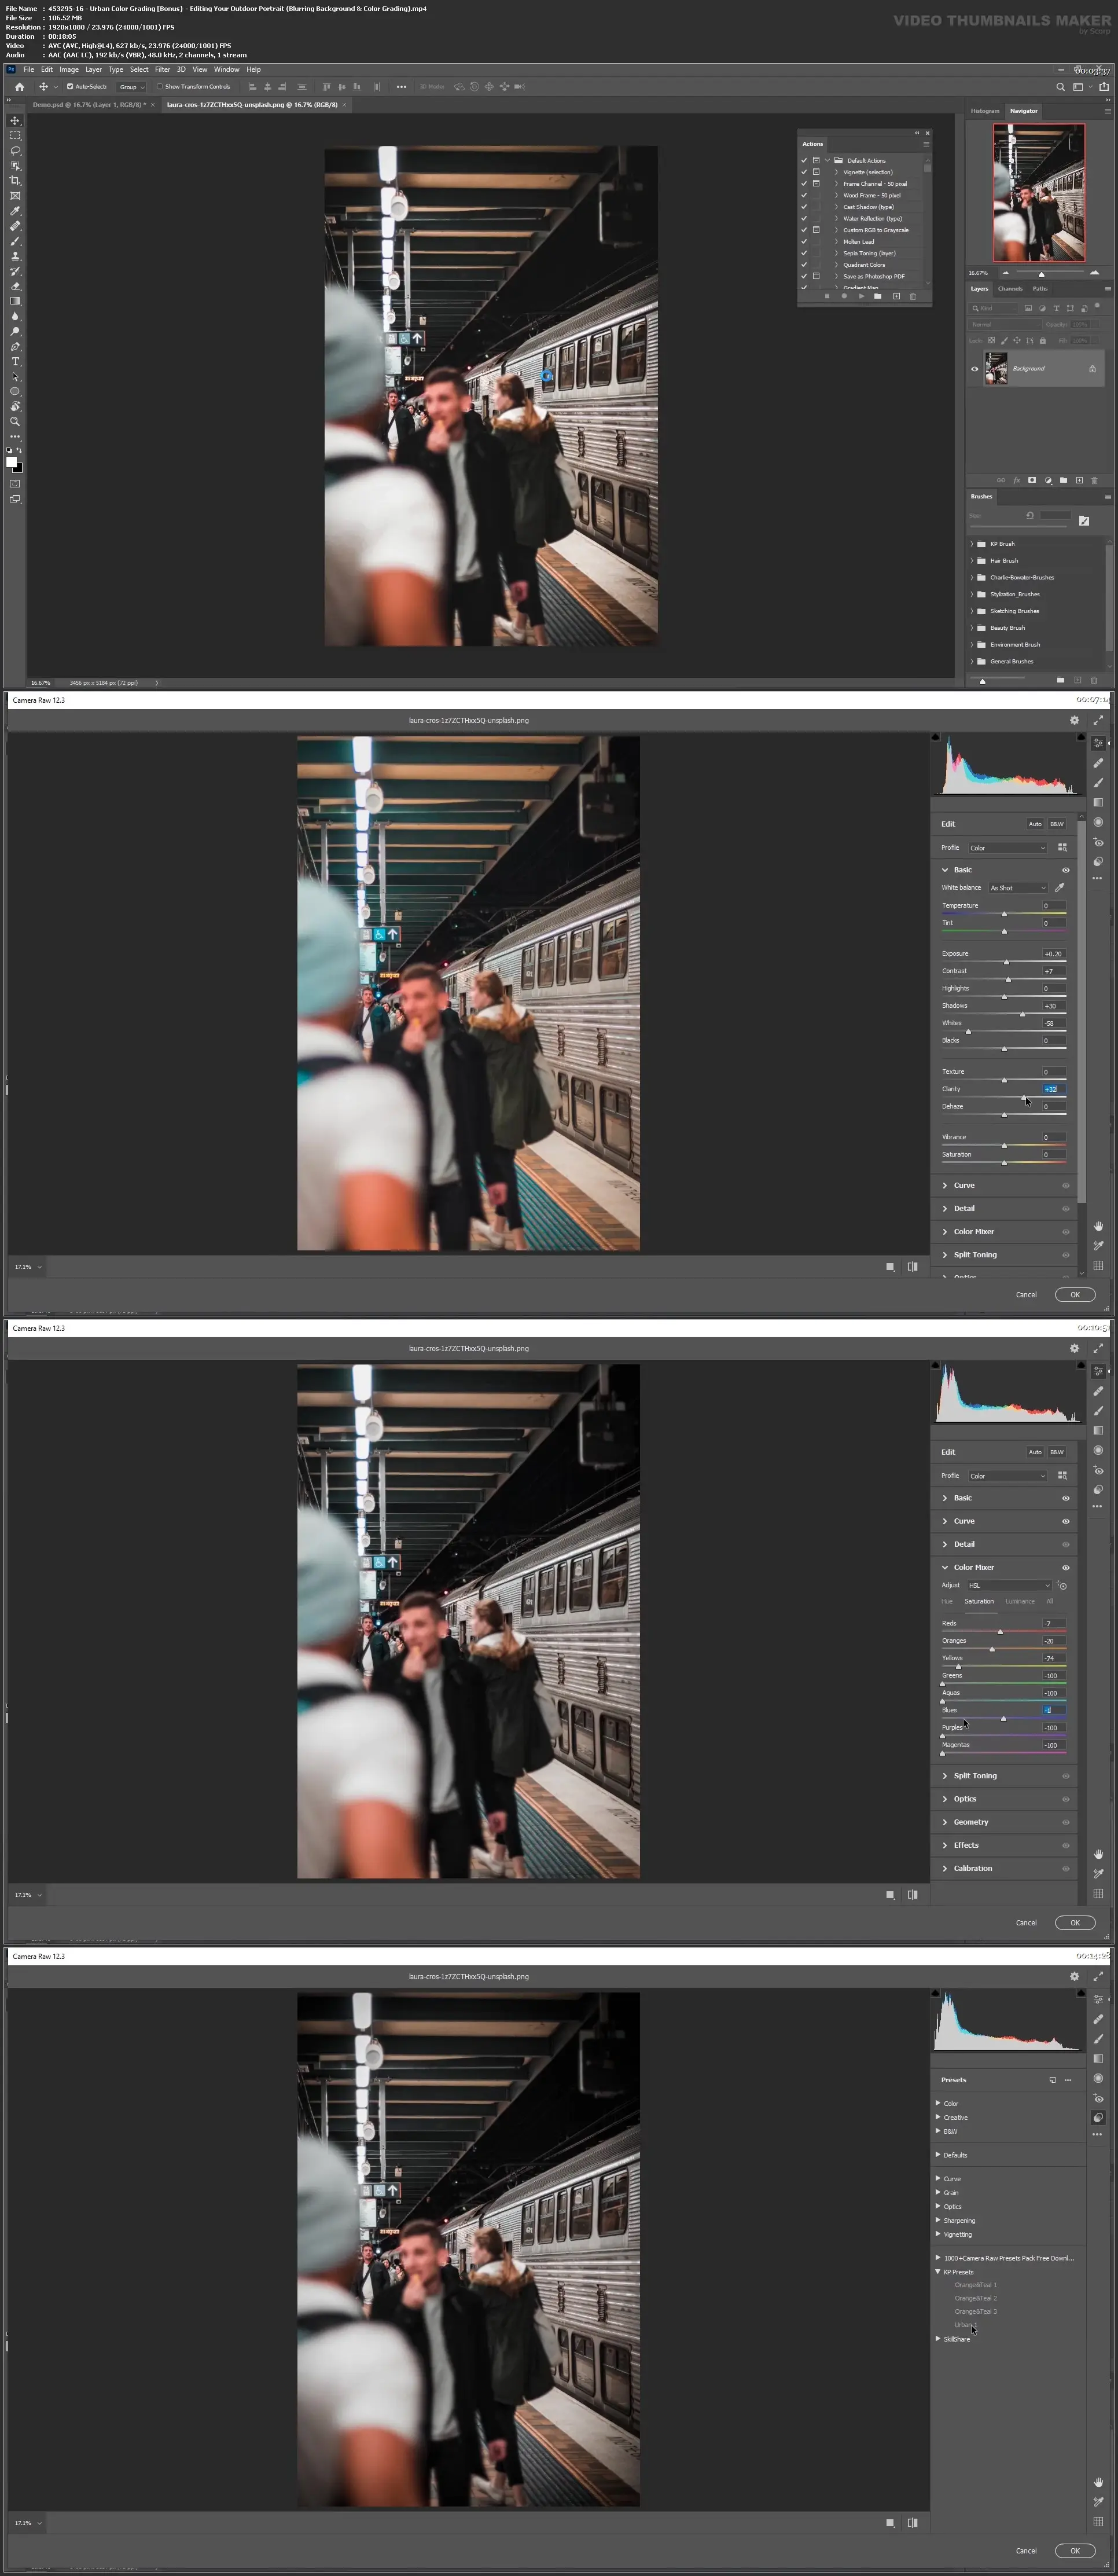
Task: Select the Crop tool in the toolbar
Action: tap(15, 180)
